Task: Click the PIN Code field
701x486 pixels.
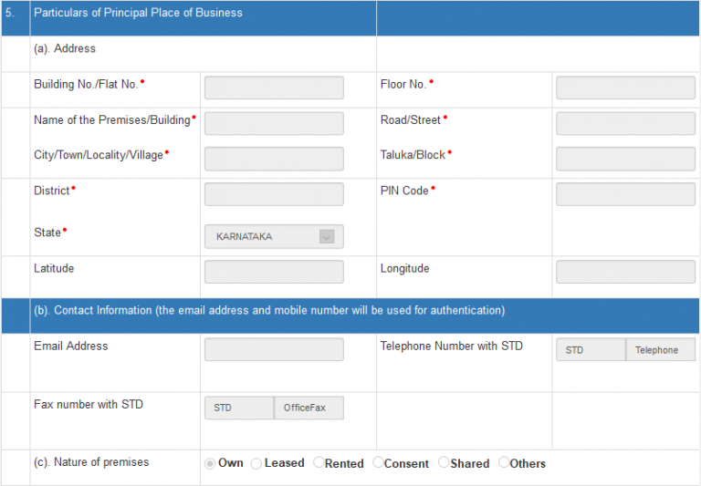Action: click(625, 194)
